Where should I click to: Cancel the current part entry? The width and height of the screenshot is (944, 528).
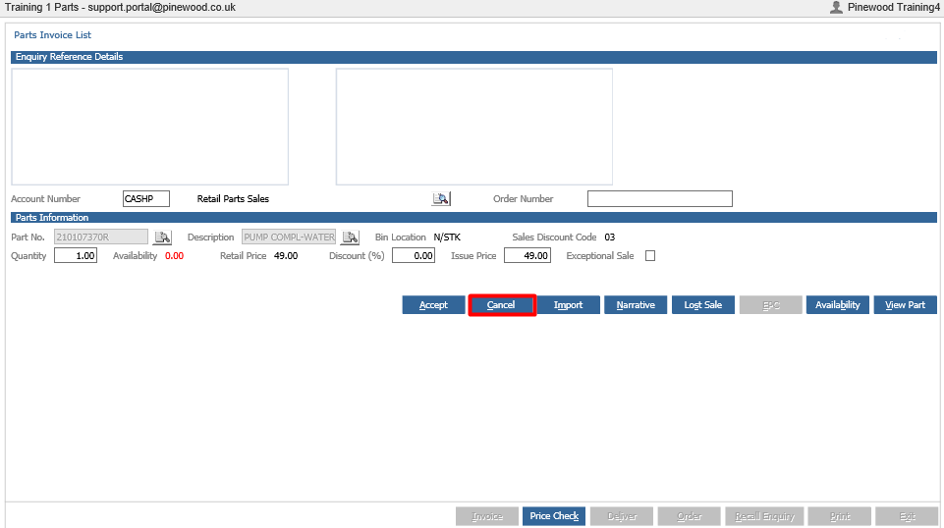[x=501, y=305]
